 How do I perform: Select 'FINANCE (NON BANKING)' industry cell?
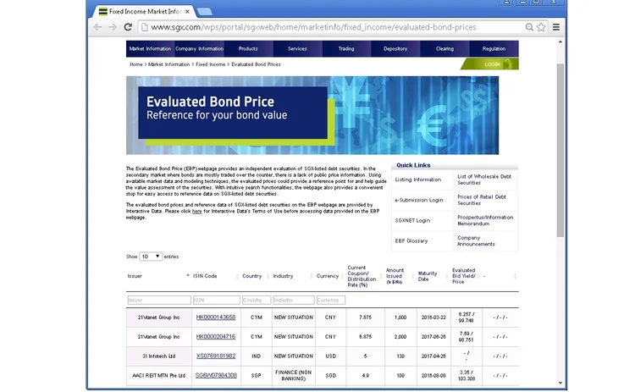294,376
